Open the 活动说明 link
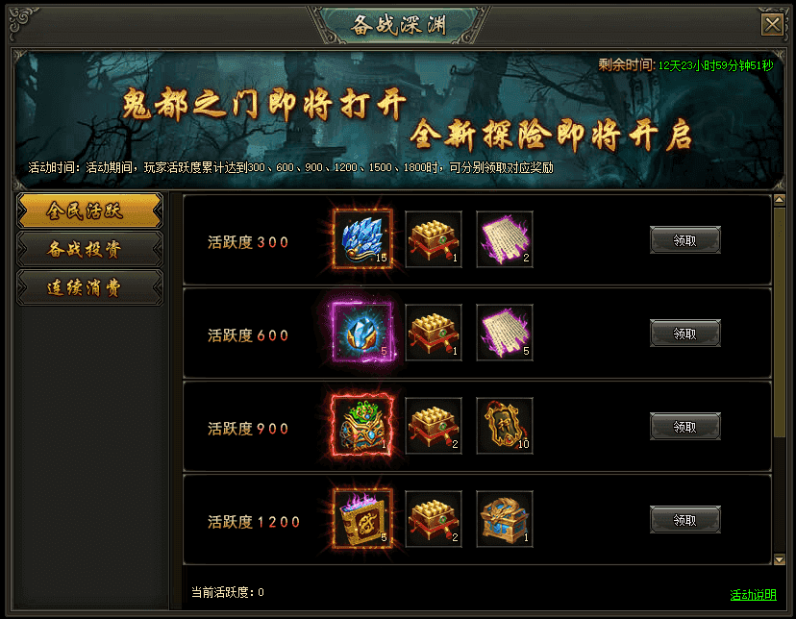The height and width of the screenshot is (619, 796). pyautogui.click(x=753, y=595)
